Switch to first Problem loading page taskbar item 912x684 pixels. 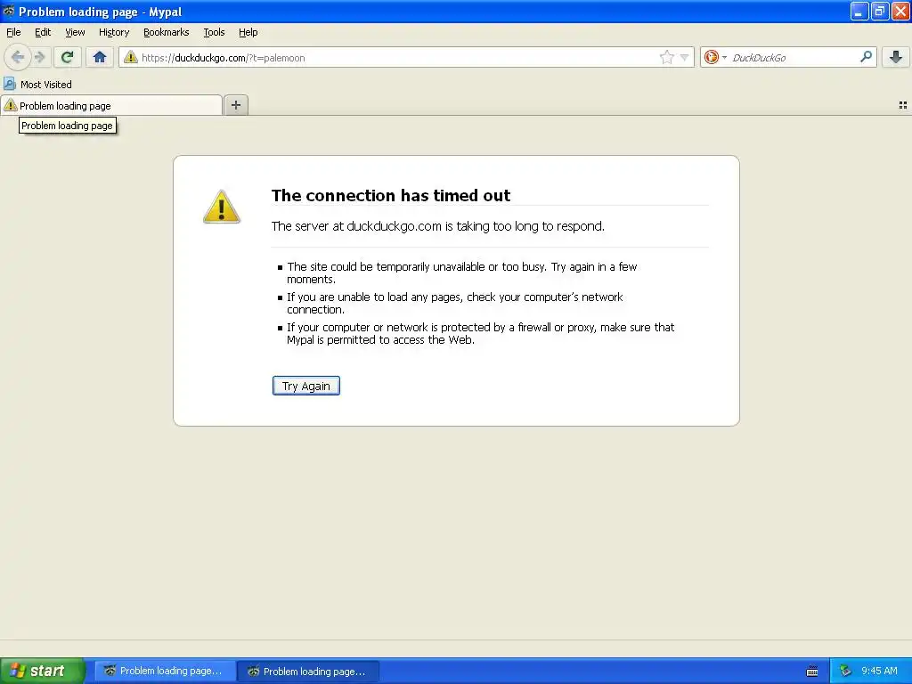tap(165, 671)
